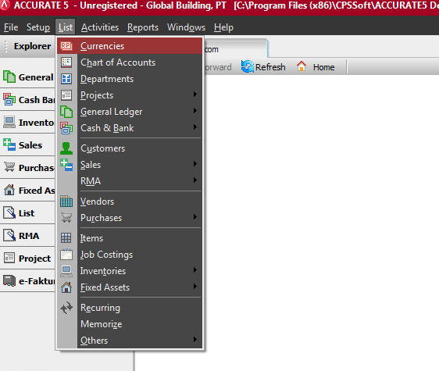Select Vendors from the List menu
Viewport: 439px width, 371px height.
point(130,202)
